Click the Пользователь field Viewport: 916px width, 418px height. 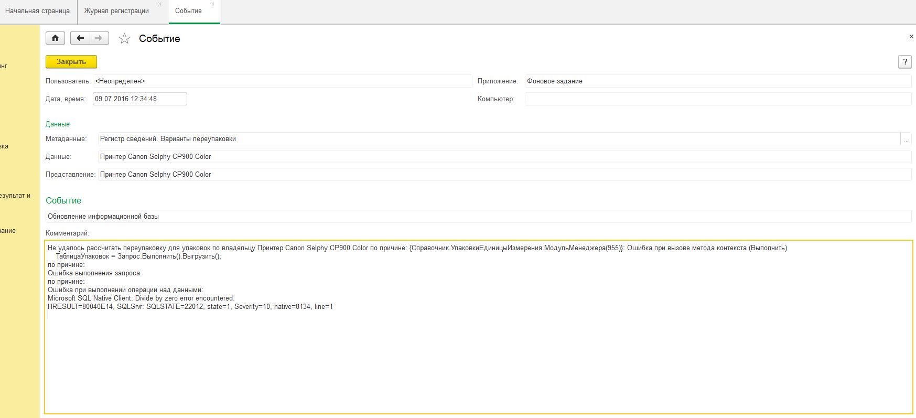tap(282, 81)
